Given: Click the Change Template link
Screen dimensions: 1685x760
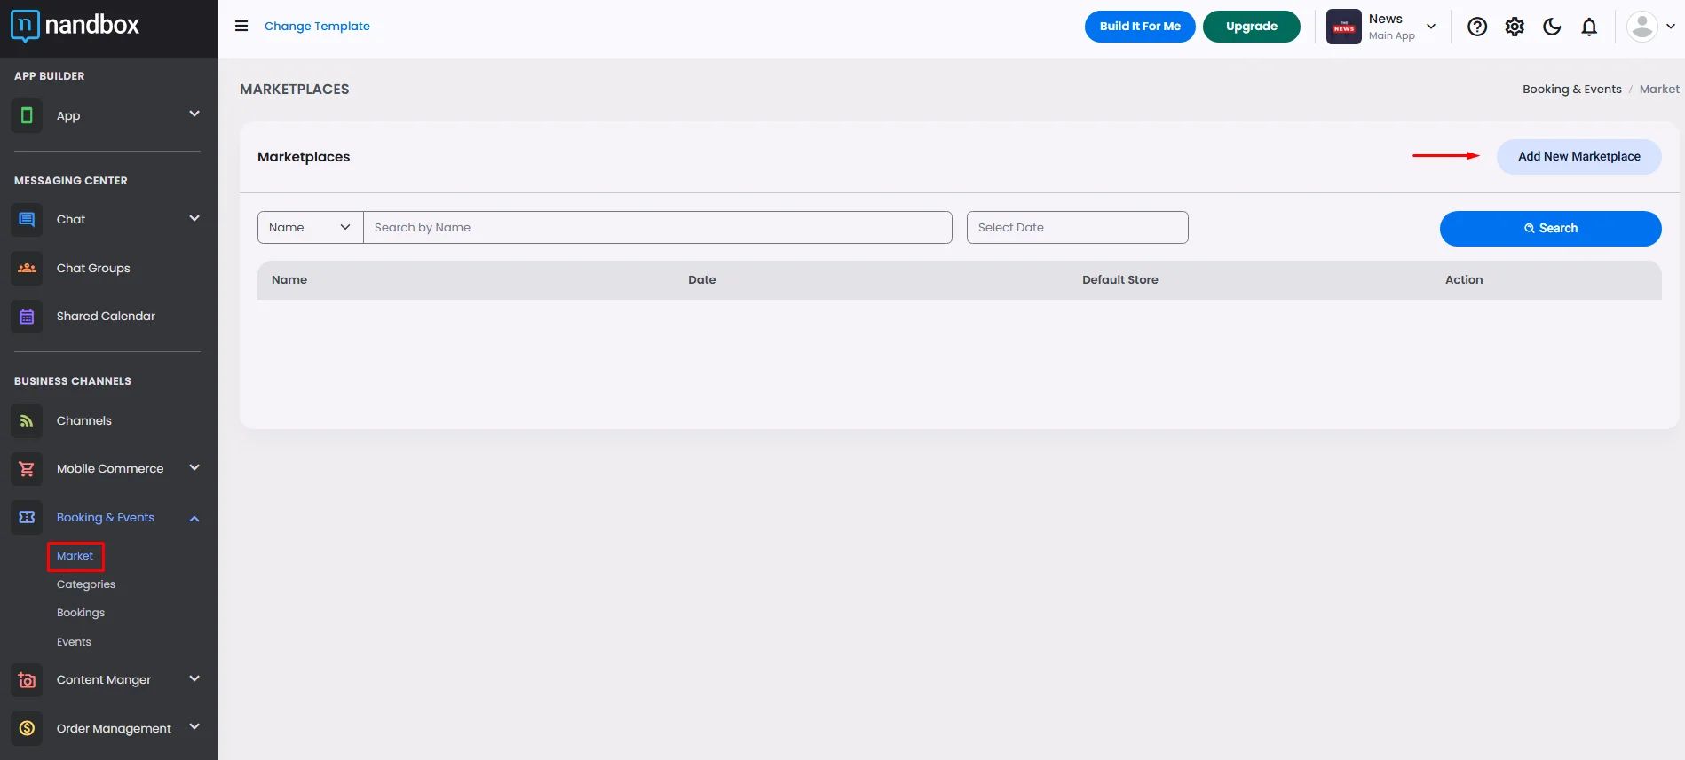Looking at the screenshot, I should tap(317, 26).
